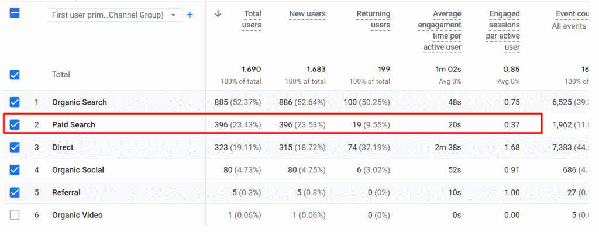Click the 0.37 engaged sessions cell

point(512,125)
